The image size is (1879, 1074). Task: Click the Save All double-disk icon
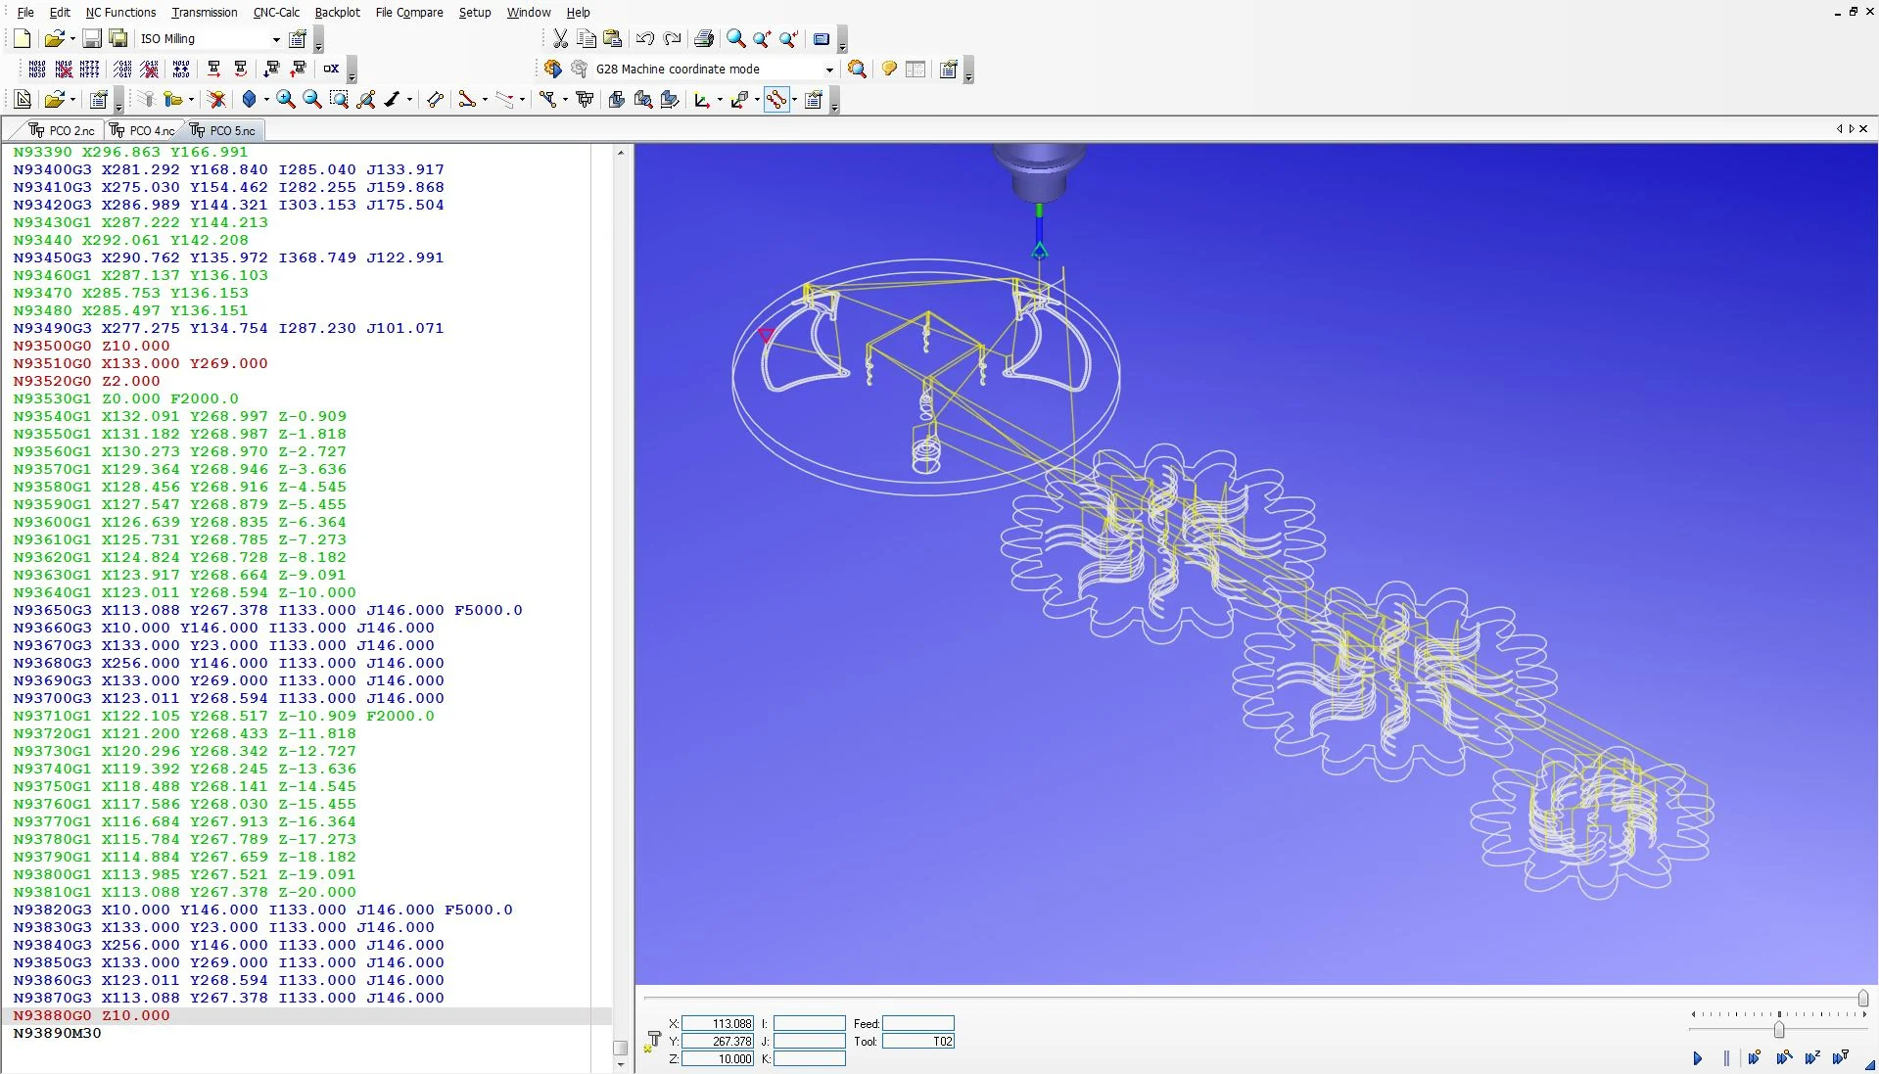coord(118,39)
